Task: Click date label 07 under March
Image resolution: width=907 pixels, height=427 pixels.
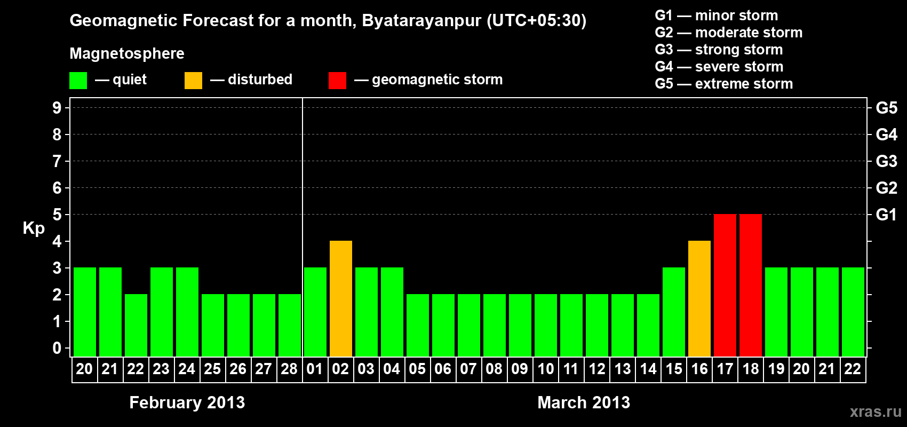Action: pyautogui.click(x=468, y=369)
